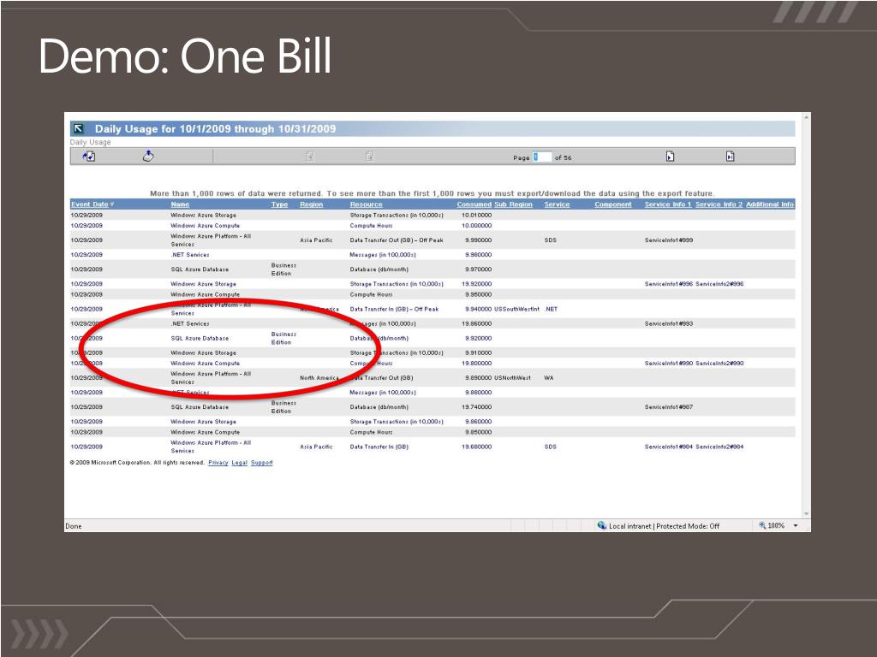Sort by the Name column header
877x657 pixels.
pos(180,204)
